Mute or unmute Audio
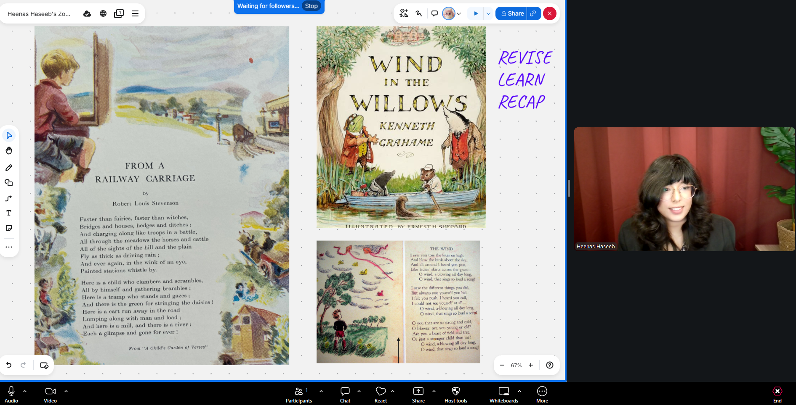 11,394
